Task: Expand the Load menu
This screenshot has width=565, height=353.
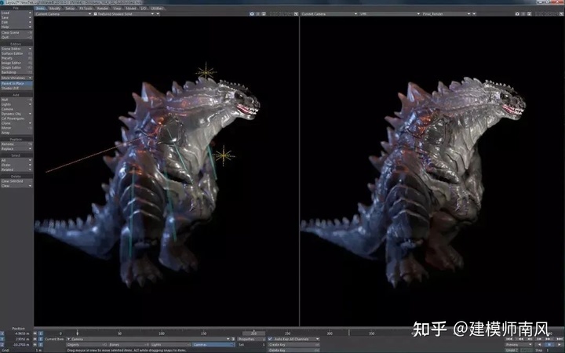Action: click(16, 13)
